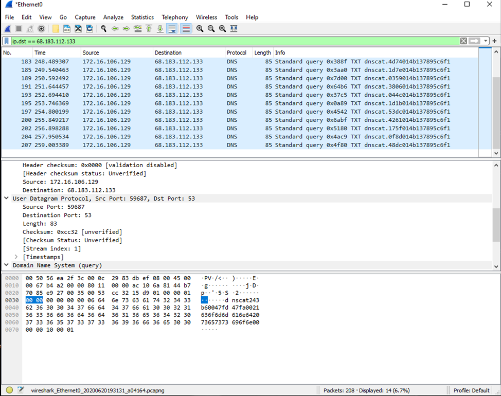Image resolution: width=501 pixels, height=396 pixels.
Task: Start capturing packets with the shark fin icon
Action: [x=8, y=29]
